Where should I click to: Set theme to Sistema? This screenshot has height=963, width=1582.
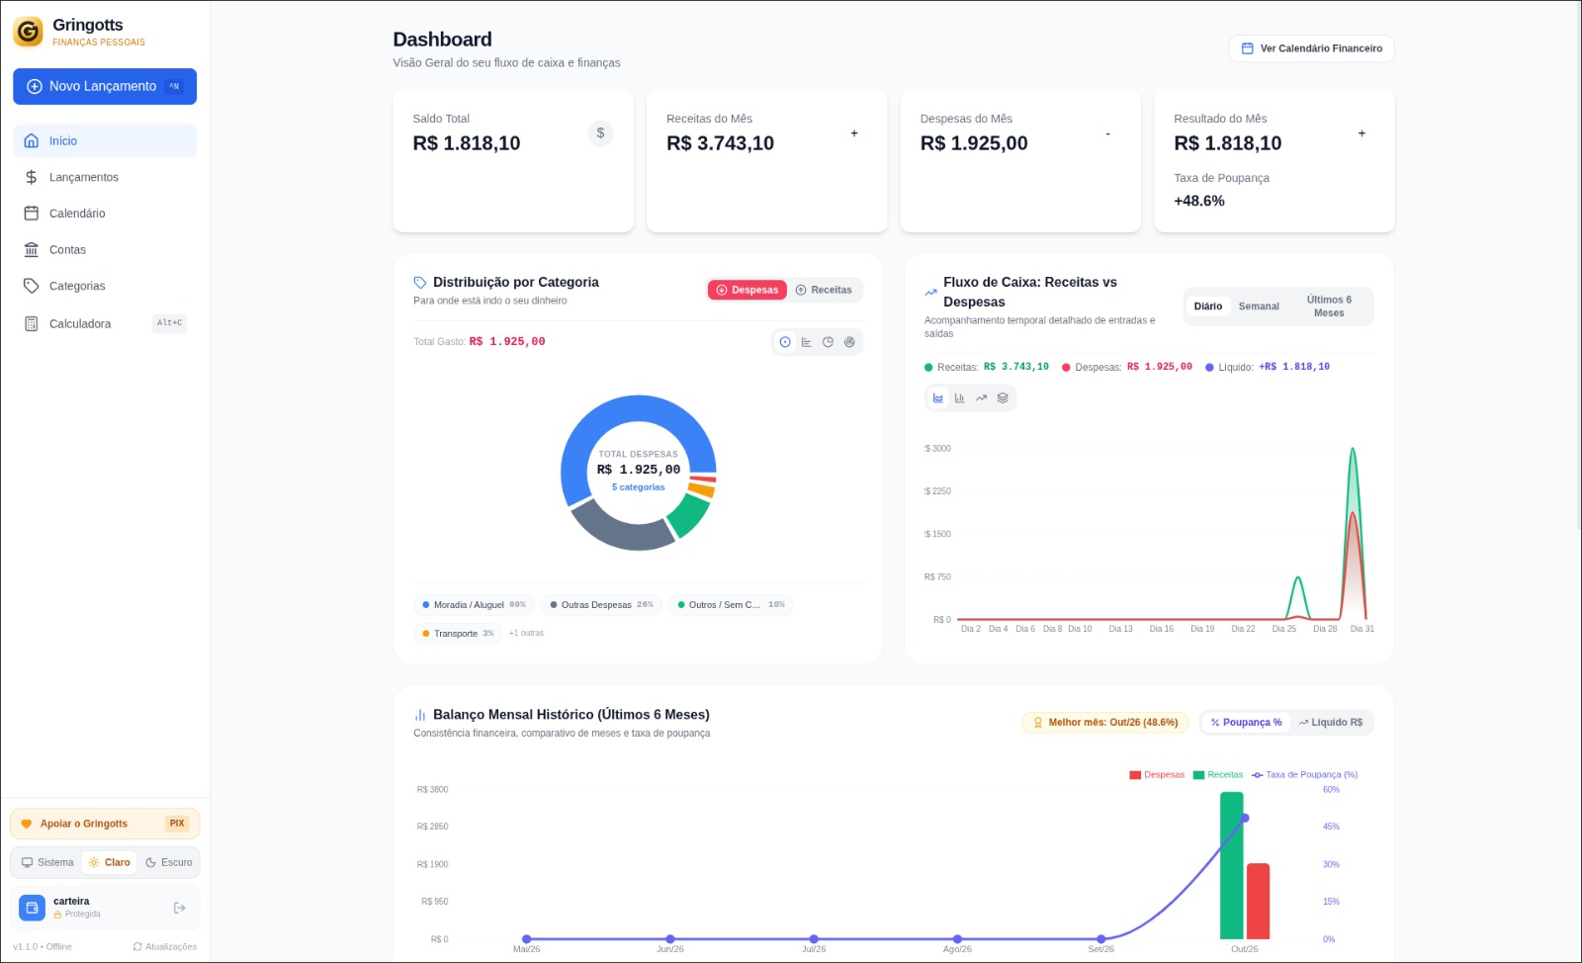47,862
